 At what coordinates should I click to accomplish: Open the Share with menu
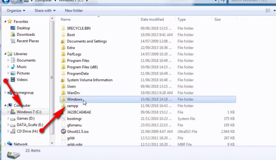45,11
